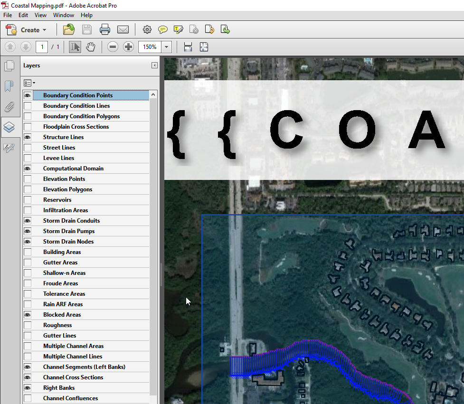Screen dimensions: 464x404
Task: Click the Zoom In plus button
Action: 128,47
